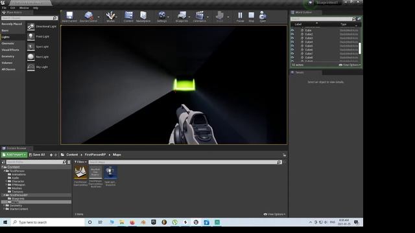Open Content Browser View Options dropdown

[275, 214]
